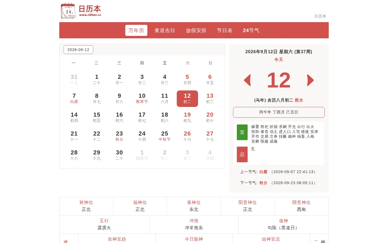
Task: Select September 30 in calendar
Action: 119,155
